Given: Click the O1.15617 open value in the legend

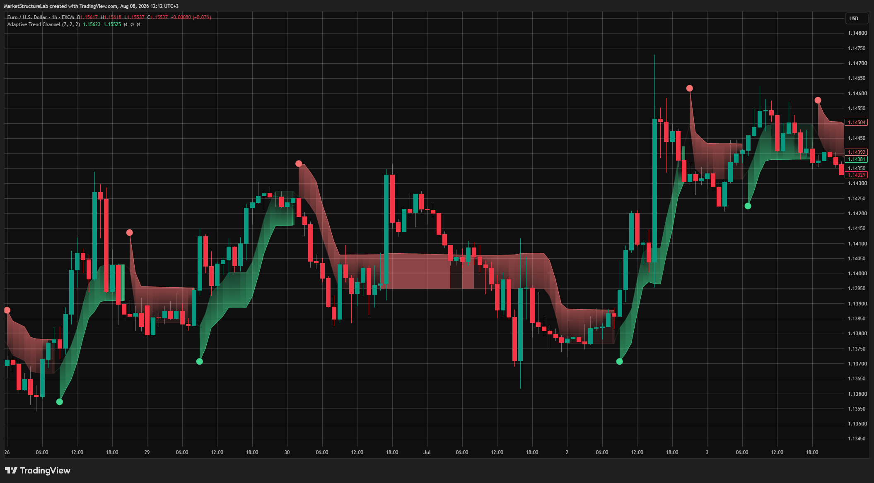Looking at the screenshot, I should pyautogui.click(x=87, y=17).
